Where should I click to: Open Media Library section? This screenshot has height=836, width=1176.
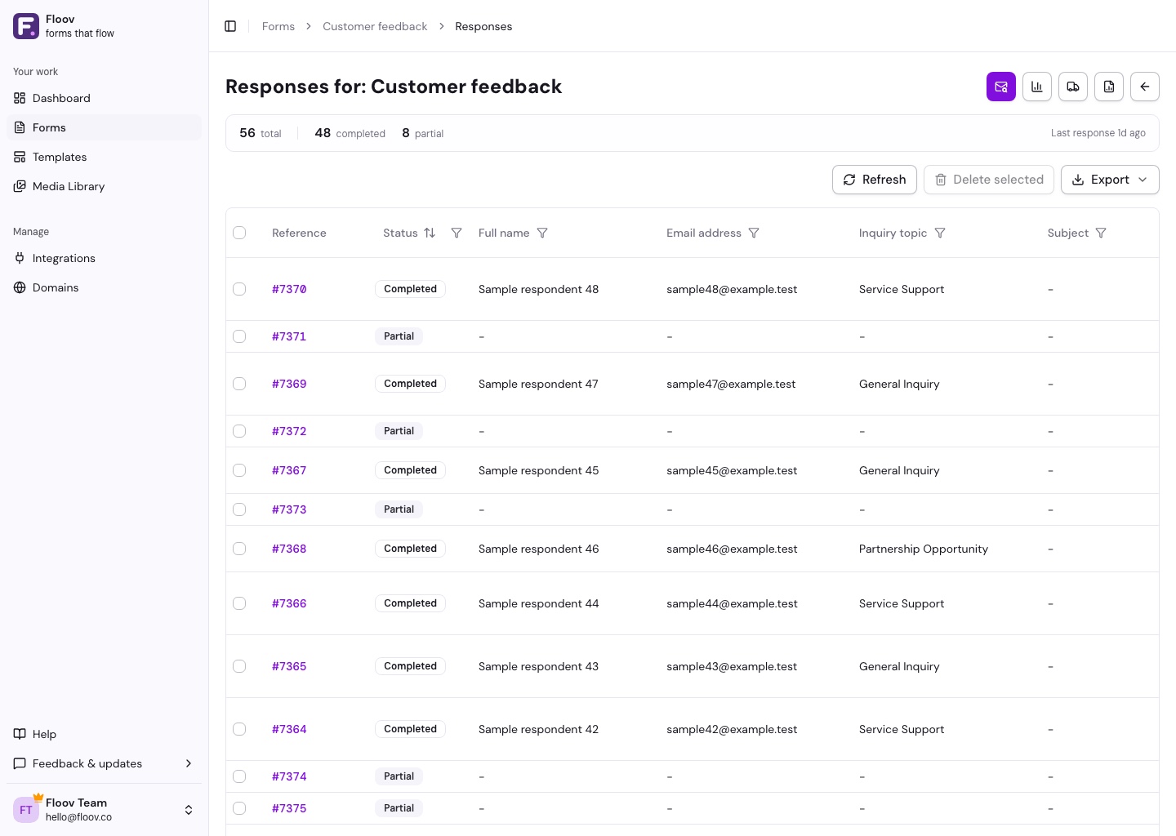(104, 186)
